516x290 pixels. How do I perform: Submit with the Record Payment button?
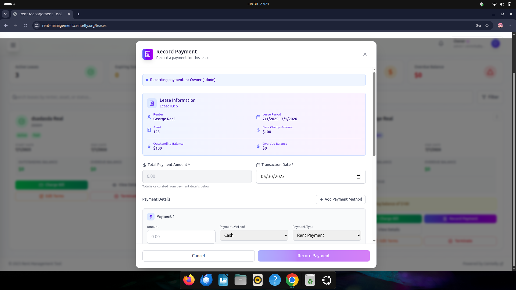pyautogui.click(x=314, y=256)
